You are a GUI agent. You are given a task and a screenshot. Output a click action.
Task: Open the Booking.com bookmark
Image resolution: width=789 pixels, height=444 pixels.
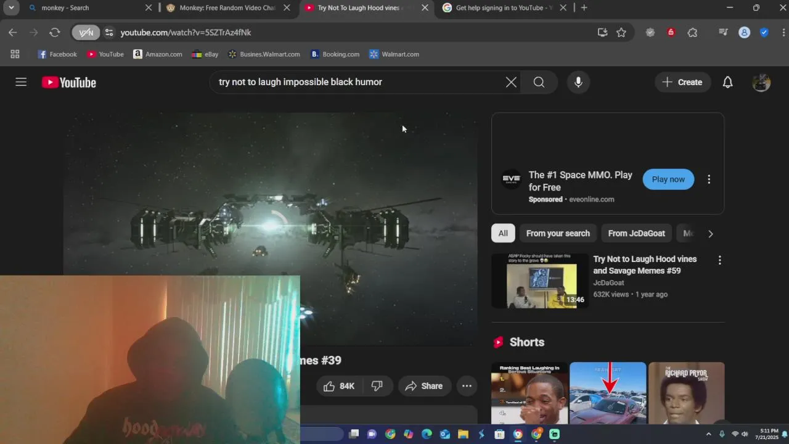click(335, 54)
